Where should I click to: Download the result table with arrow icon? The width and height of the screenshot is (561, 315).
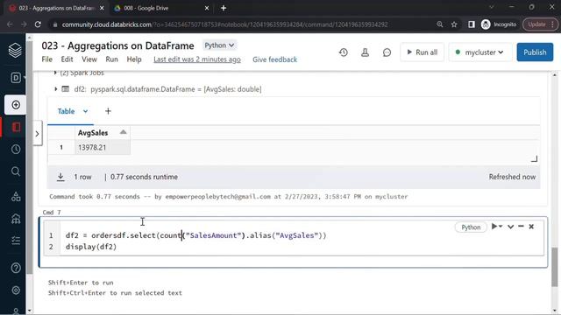60,177
